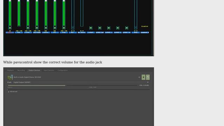The height and width of the screenshot is (126, 224).
Task: Click the empty Mic Boost volume bar
Action: coord(82,13)
